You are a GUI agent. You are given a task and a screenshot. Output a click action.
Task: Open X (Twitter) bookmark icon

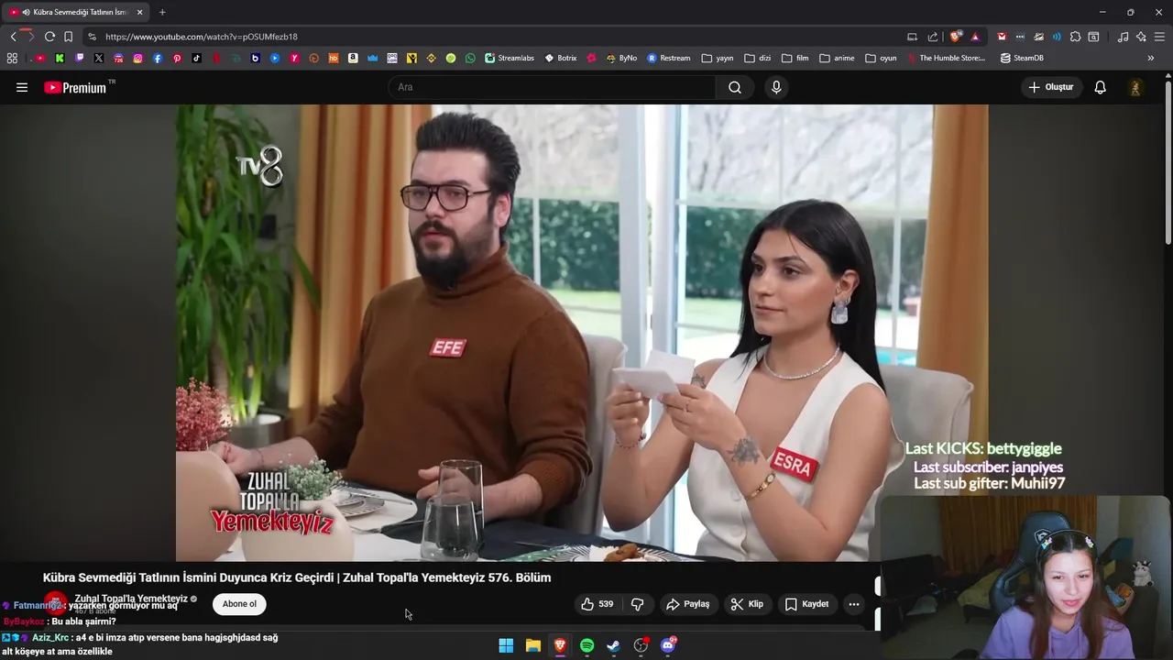pos(99,58)
